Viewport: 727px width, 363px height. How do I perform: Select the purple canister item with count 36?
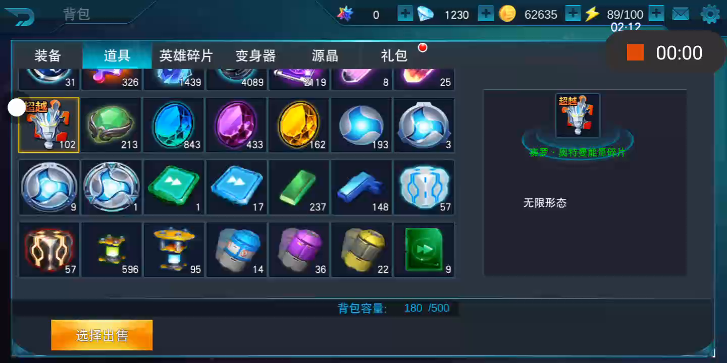(299, 250)
